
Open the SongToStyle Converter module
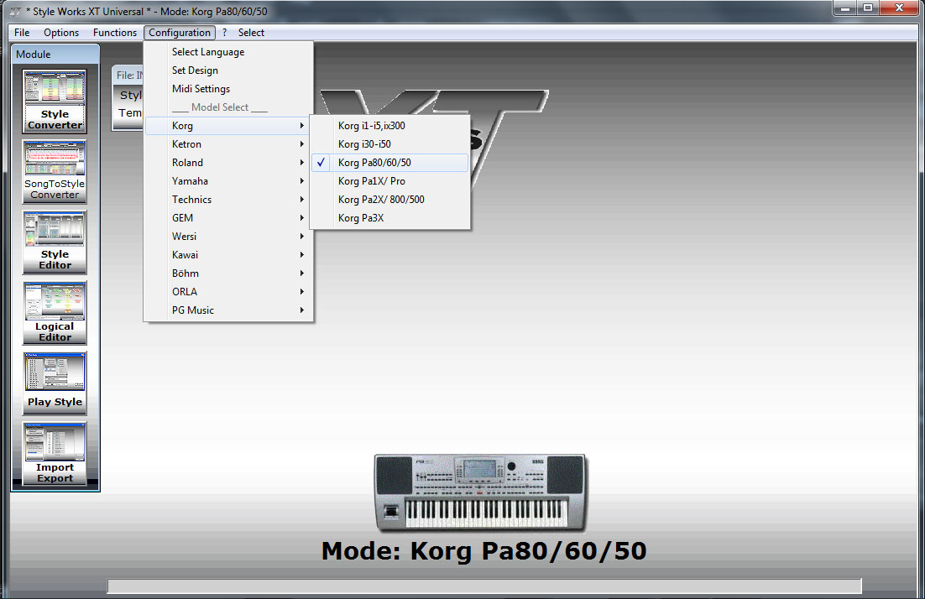55,172
